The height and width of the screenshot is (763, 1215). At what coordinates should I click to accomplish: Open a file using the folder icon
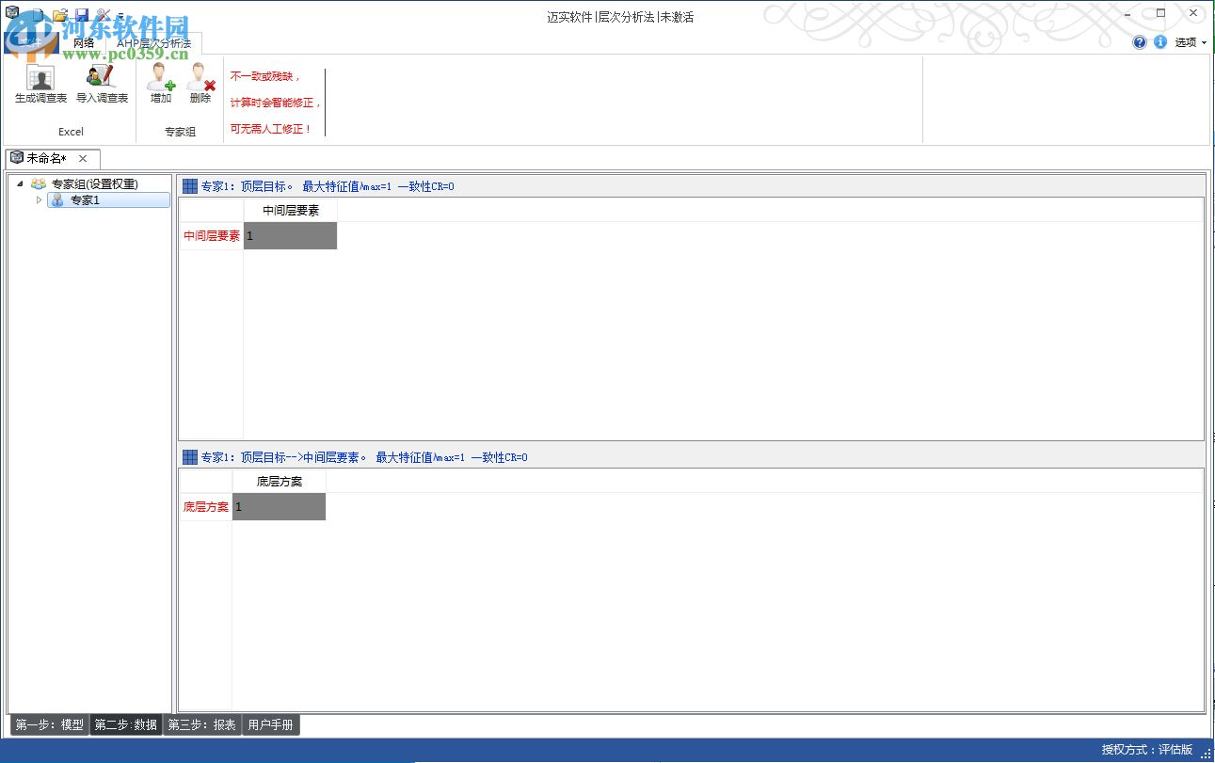click(x=60, y=15)
